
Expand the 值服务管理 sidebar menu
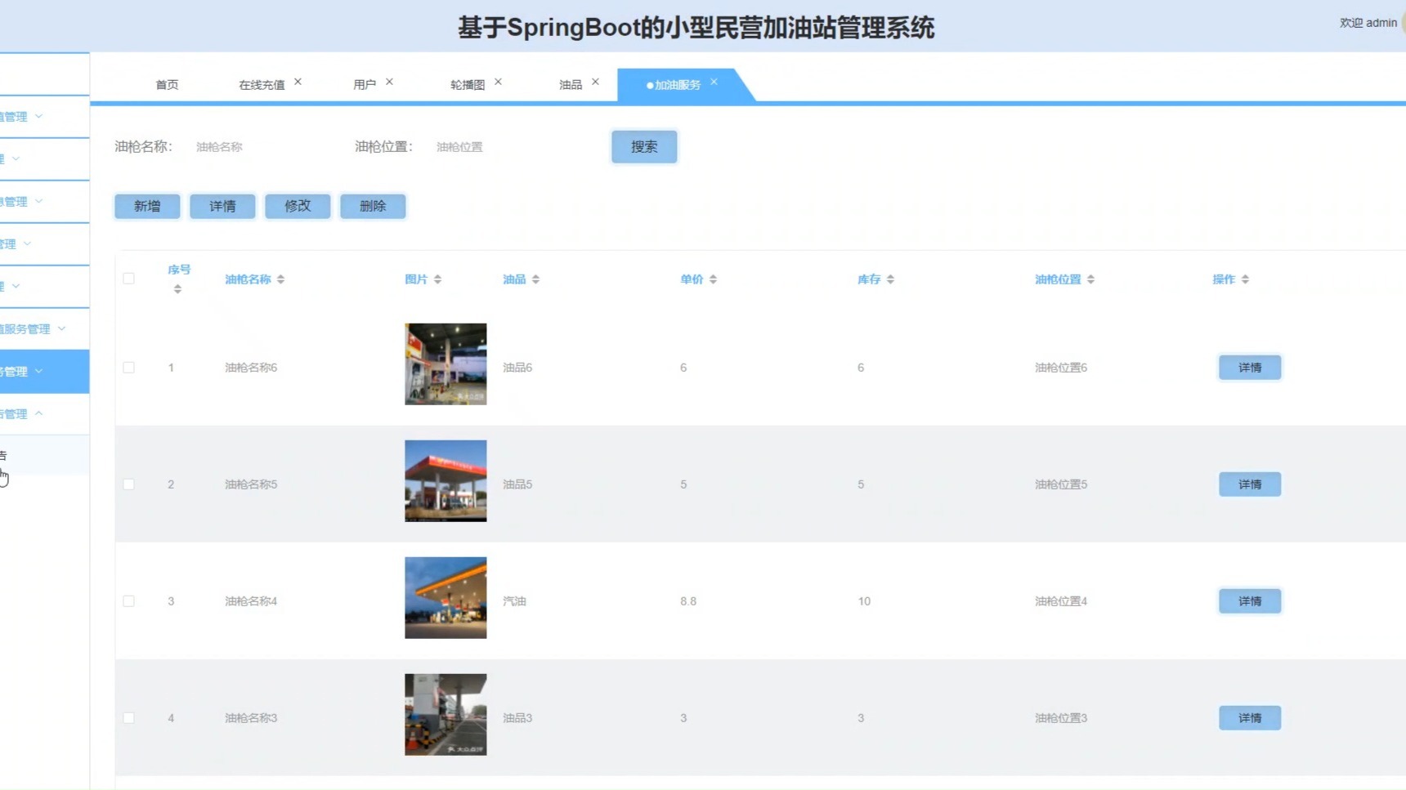33,328
